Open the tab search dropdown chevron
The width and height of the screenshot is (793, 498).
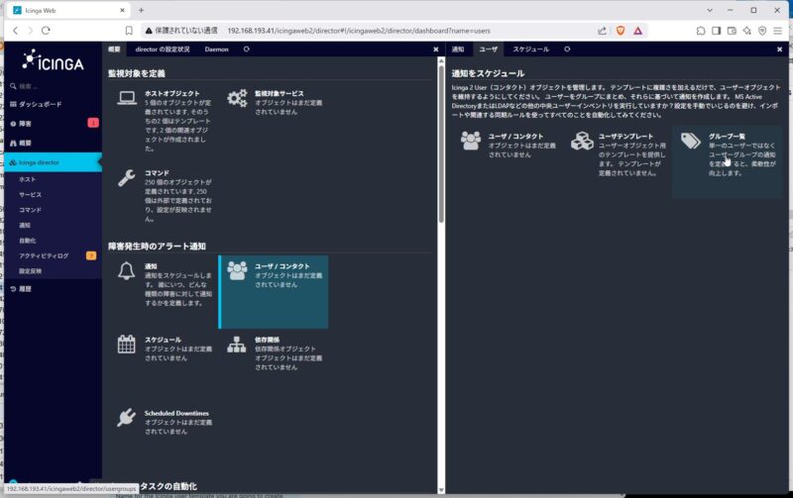tap(710, 10)
